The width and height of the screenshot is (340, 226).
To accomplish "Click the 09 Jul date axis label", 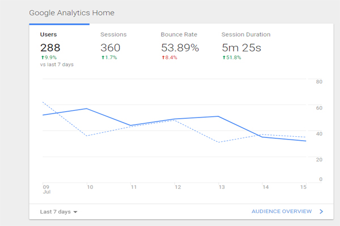I will point(46,189).
